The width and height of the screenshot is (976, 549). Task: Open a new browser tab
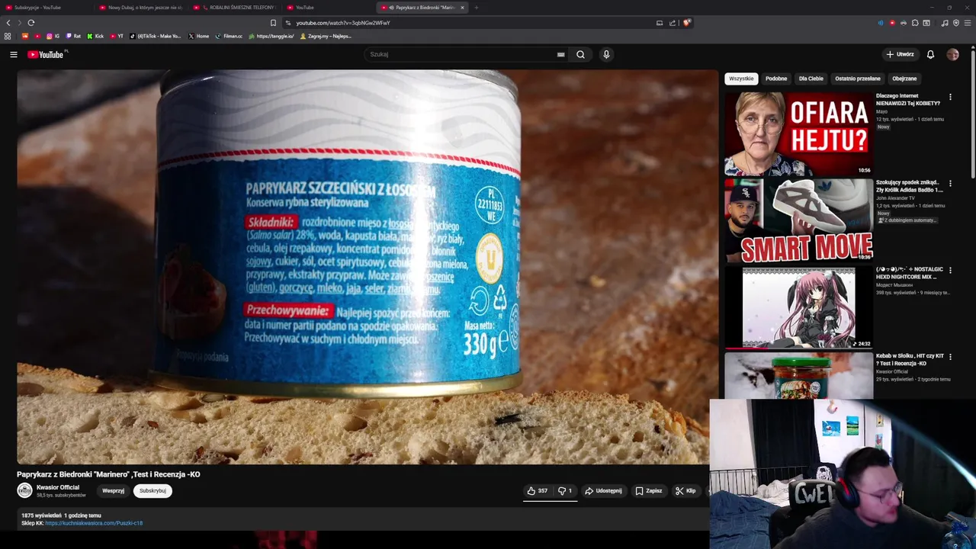coord(476,8)
